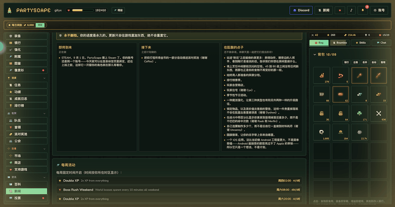Open 派对奖池 in sidebar

[26, 134]
